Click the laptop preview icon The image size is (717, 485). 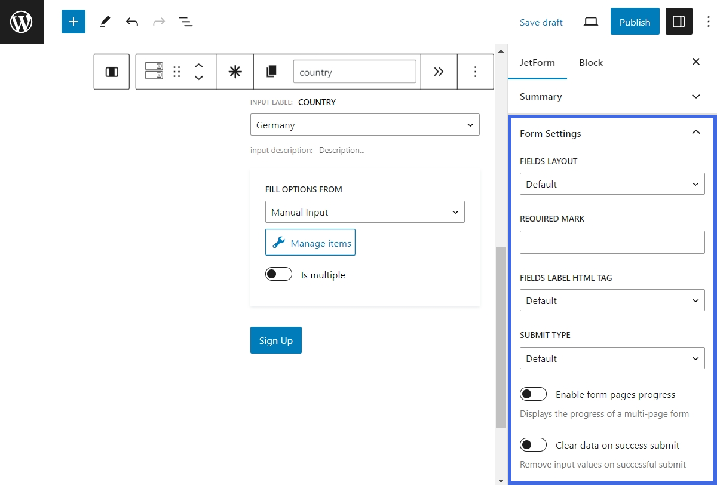[x=590, y=22]
